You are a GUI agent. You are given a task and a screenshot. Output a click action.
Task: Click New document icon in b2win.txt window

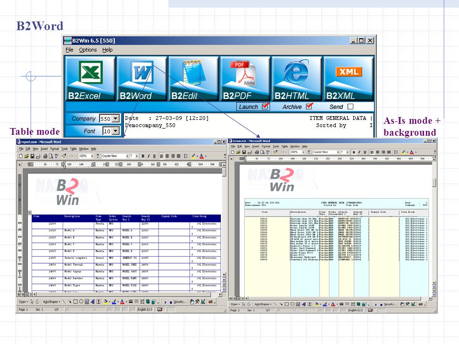[x=232, y=152]
